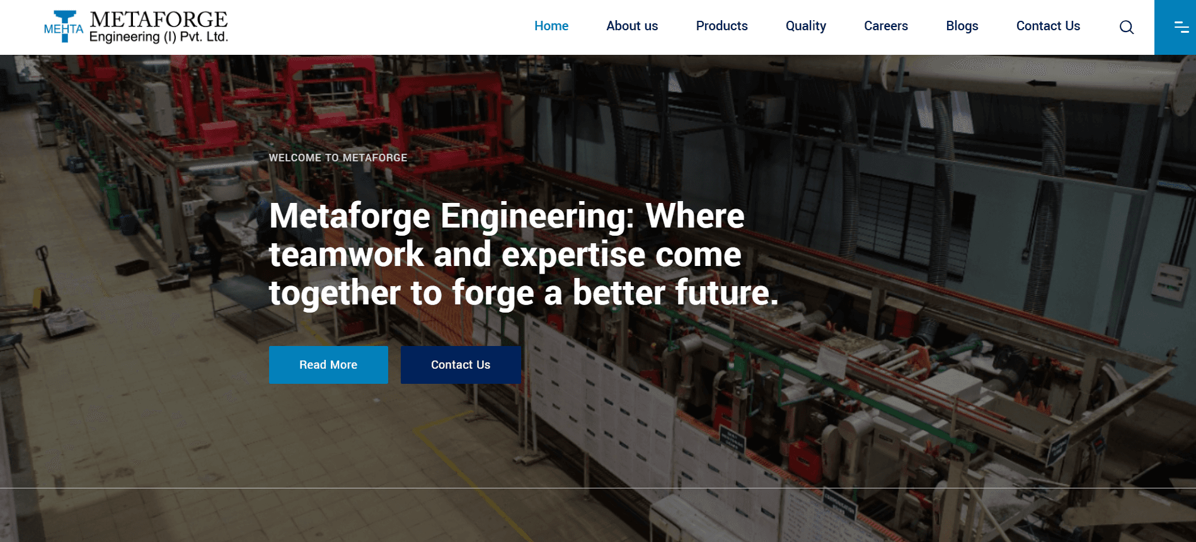Open the About us page
1196x542 pixels.
632,26
